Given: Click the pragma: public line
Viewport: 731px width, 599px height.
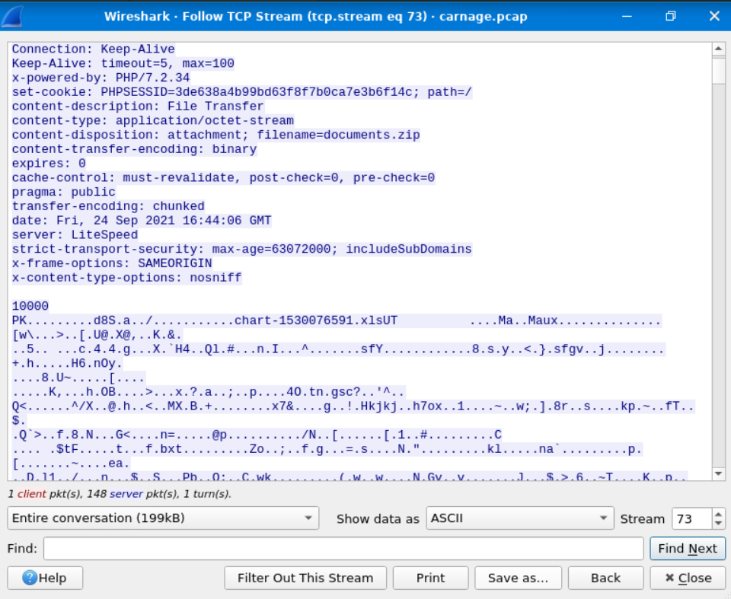Looking at the screenshot, I should [64, 192].
